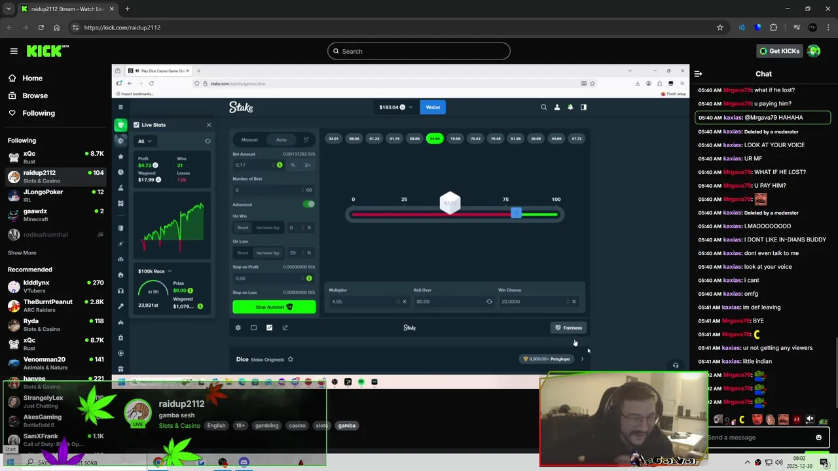Screen dimensions: 838x471
Task: Click the Kick search field
Action: [x=419, y=51]
